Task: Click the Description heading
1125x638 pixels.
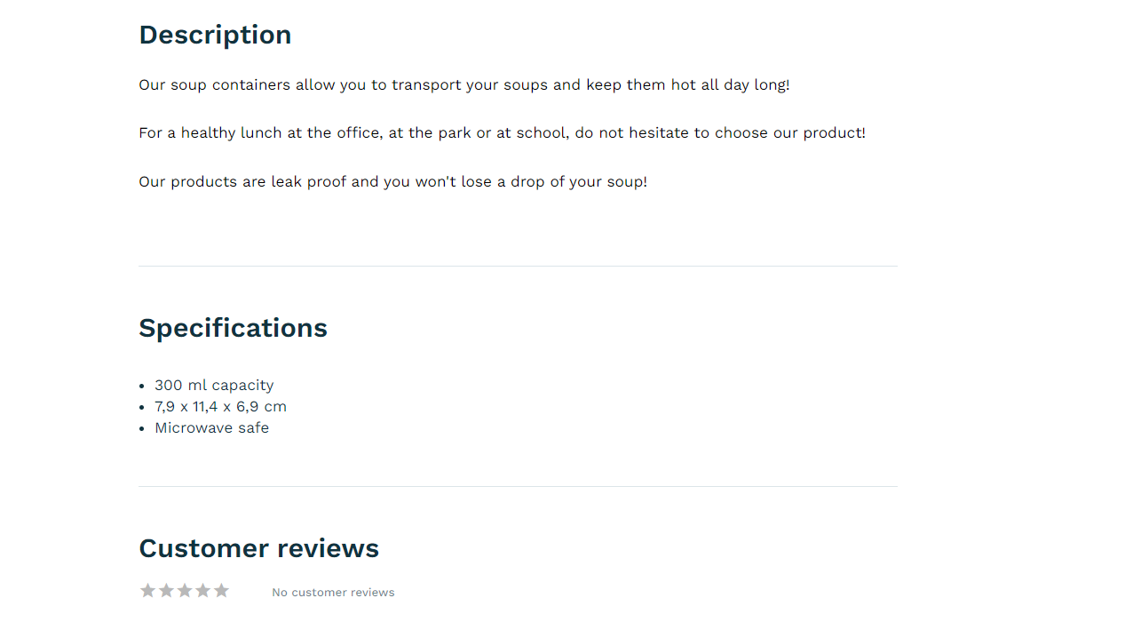Action: tap(215, 35)
